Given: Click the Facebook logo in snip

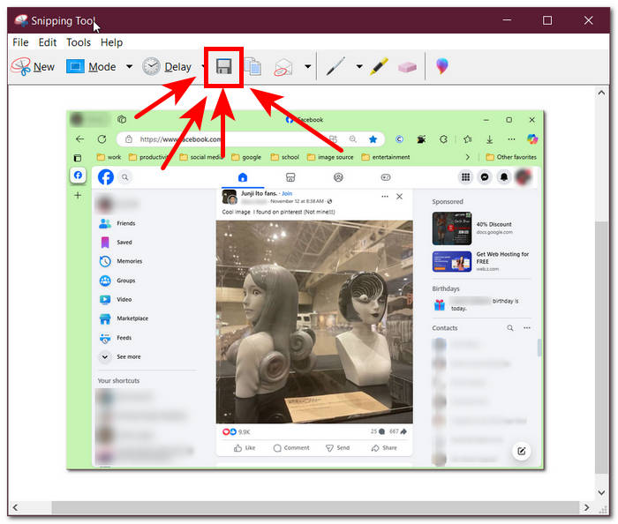Looking at the screenshot, I should pyautogui.click(x=106, y=177).
